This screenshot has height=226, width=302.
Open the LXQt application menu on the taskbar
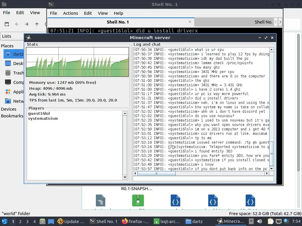pos(4,221)
